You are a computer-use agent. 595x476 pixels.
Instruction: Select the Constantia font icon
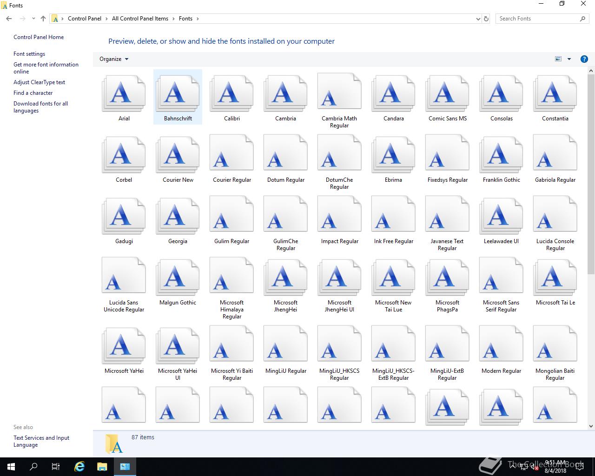[555, 93]
